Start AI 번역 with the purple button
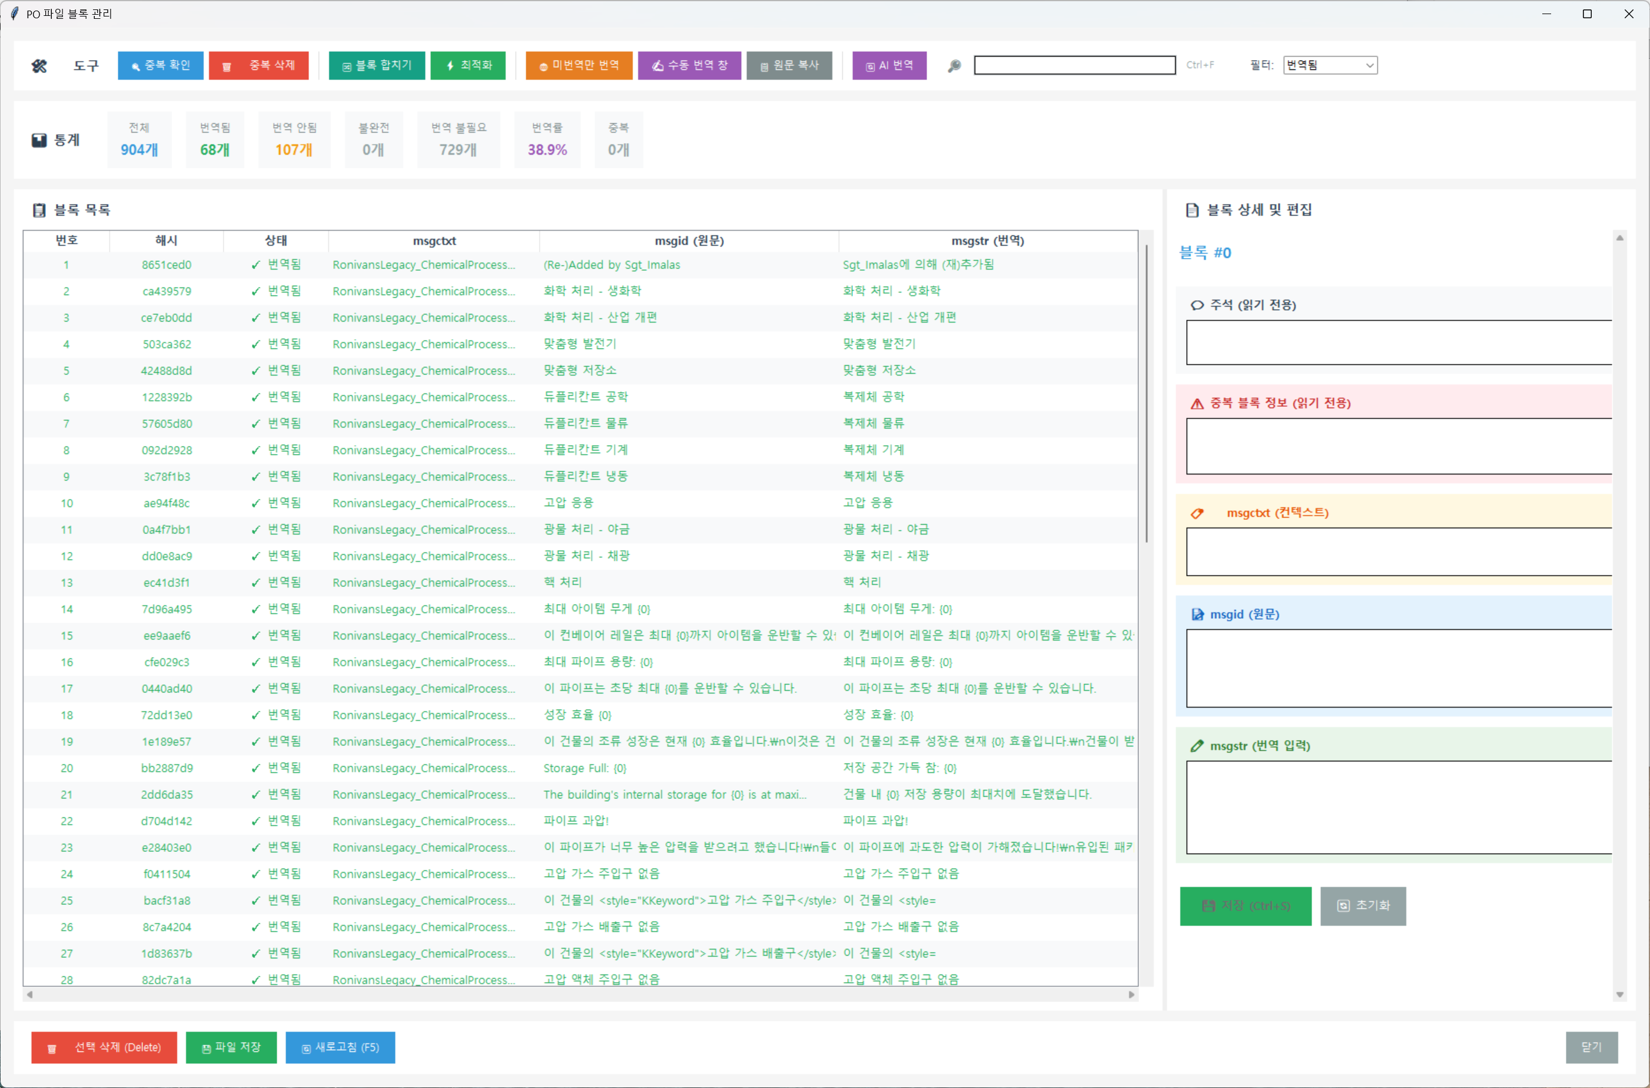Image resolution: width=1650 pixels, height=1088 pixels. pos(888,65)
